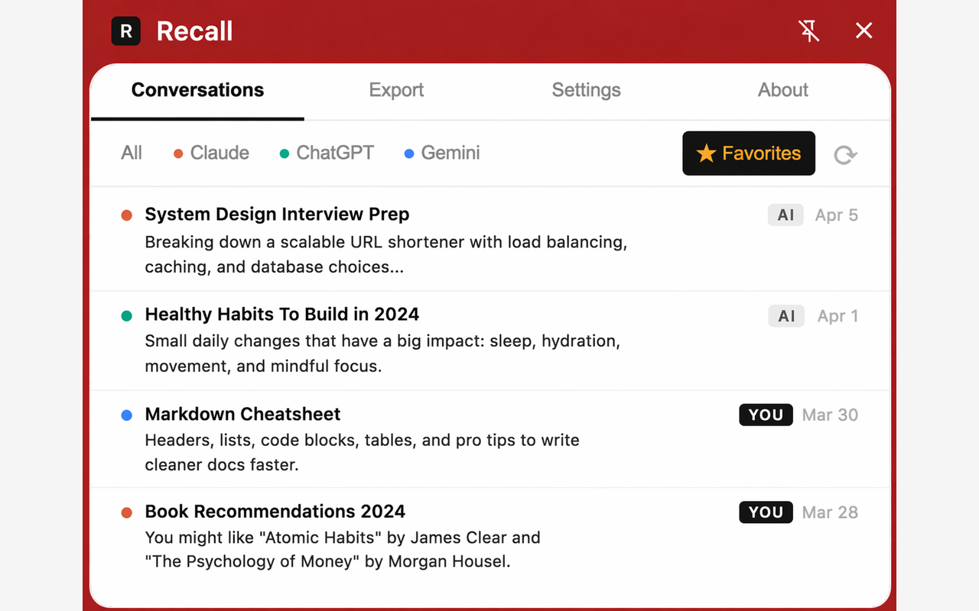Close the Recall panel
This screenshot has width=979, height=611.
pyautogui.click(x=864, y=31)
